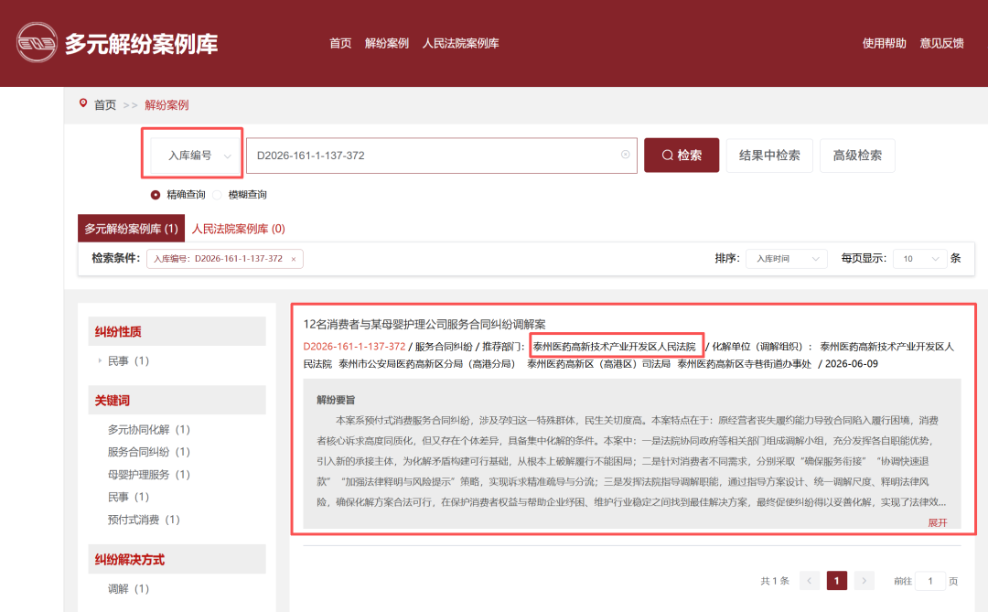Click the 高级检索 button

[857, 155]
